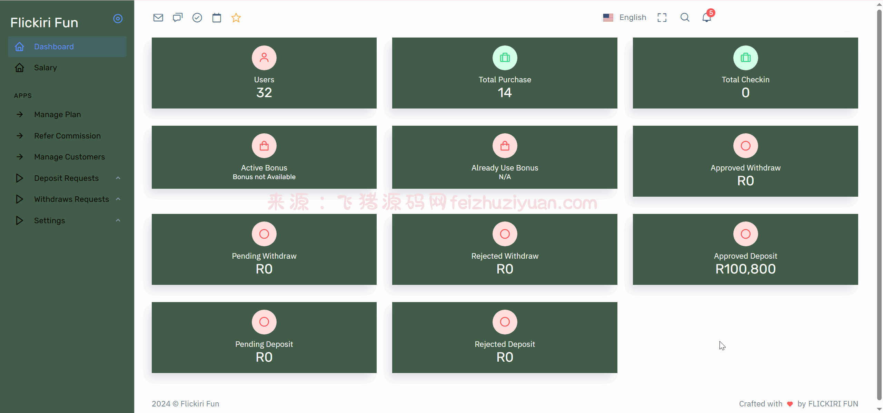Go to the Salary menu item

click(x=46, y=68)
